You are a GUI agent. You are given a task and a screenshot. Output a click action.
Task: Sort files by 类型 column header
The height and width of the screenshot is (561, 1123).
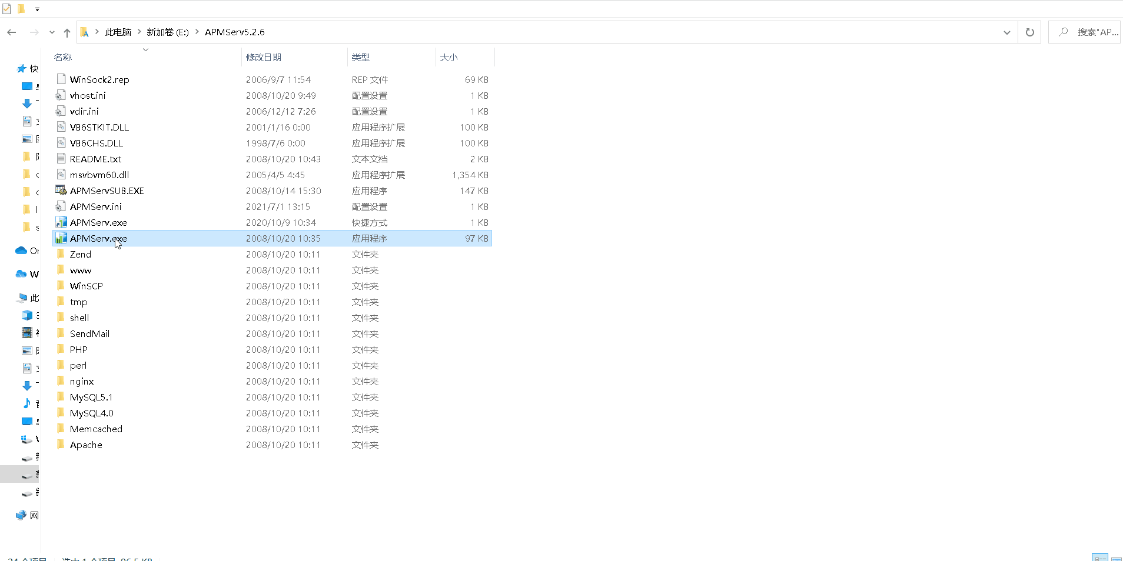pos(361,57)
